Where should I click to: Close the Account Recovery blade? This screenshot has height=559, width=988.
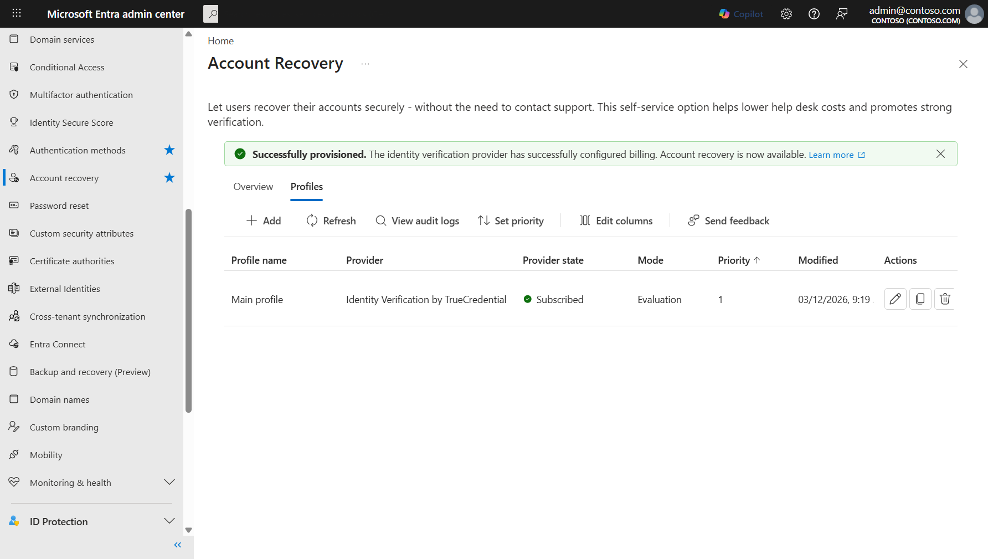[963, 64]
